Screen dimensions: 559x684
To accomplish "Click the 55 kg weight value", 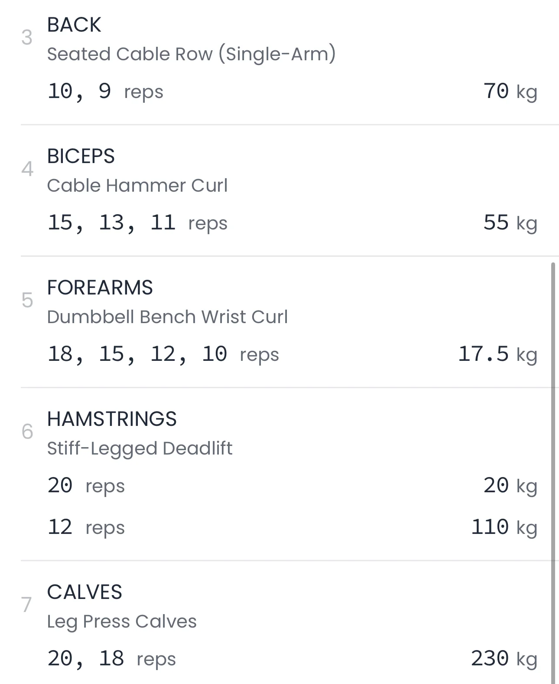I will pos(510,223).
